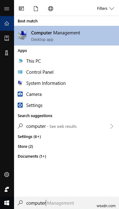
Task: Open the Settings app result
Action: click(67, 105)
